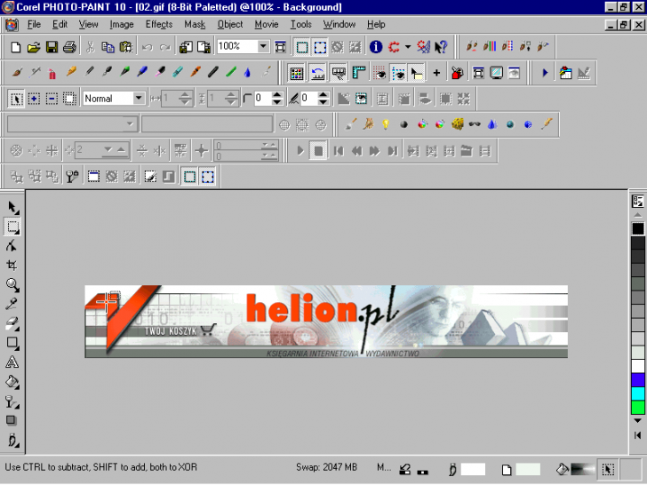This screenshot has width=647, height=485.
Task: Open the Mask menu
Action: (x=195, y=25)
